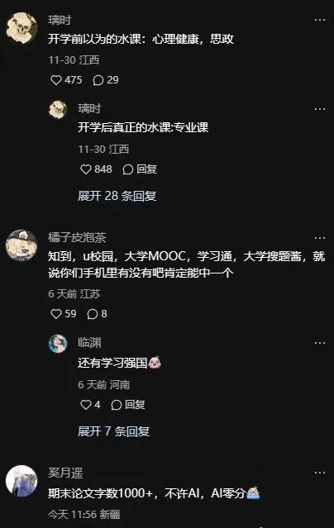Like the reply with 848 likes
The width and height of the screenshot is (334, 528).
86,169
